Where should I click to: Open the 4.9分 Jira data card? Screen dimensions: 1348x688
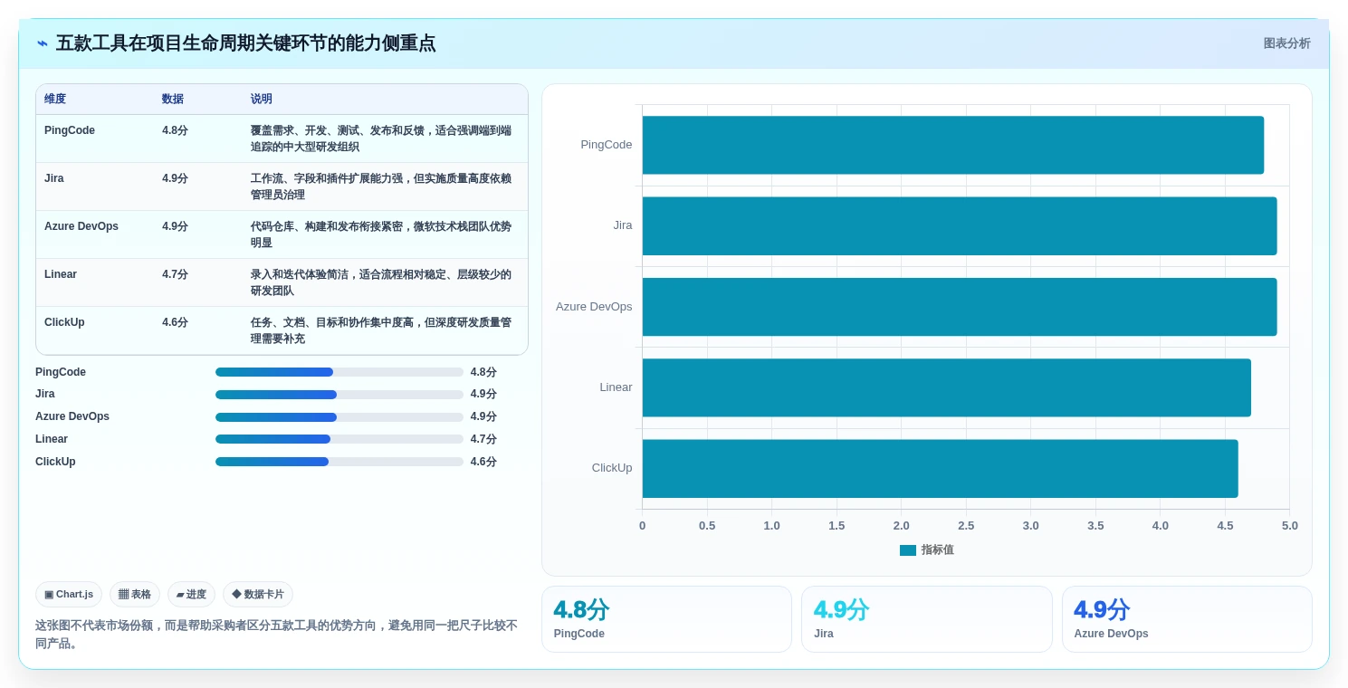(927, 619)
